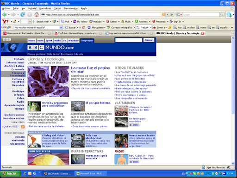Open search engine selector dropdown next to Google icon
The height and width of the screenshot is (178, 237).
pos(181,15)
